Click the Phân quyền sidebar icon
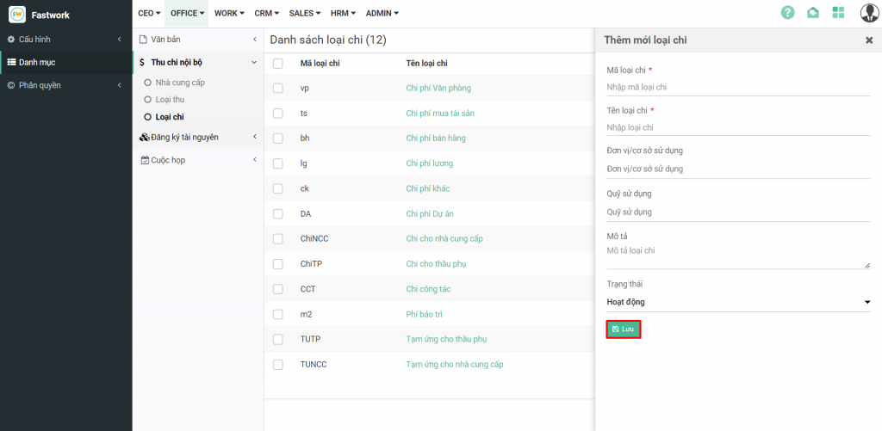 point(11,85)
